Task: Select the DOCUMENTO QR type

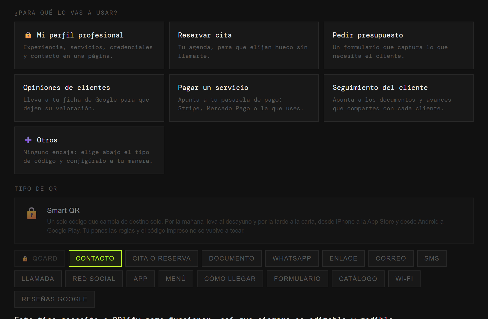Action: pyautogui.click(x=232, y=258)
